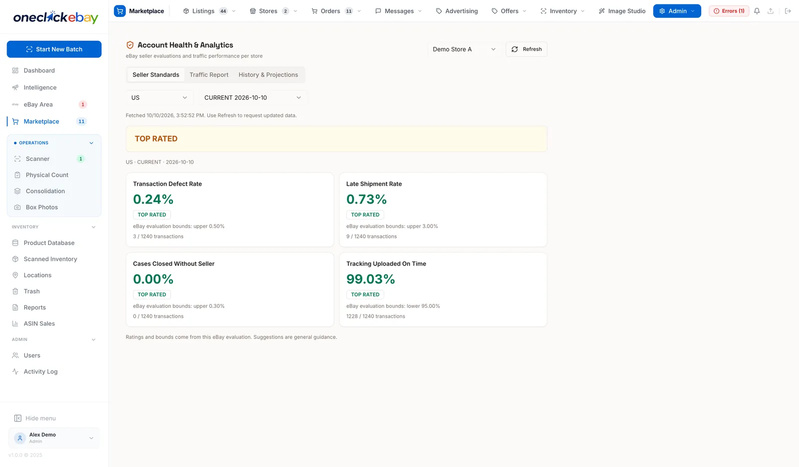This screenshot has height=467, width=799.
Task: Click the oneclickebay logo
Action: 55,17
